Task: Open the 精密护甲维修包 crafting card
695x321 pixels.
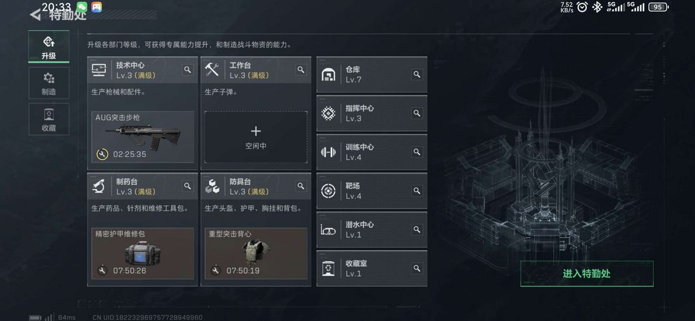Action: [143, 253]
